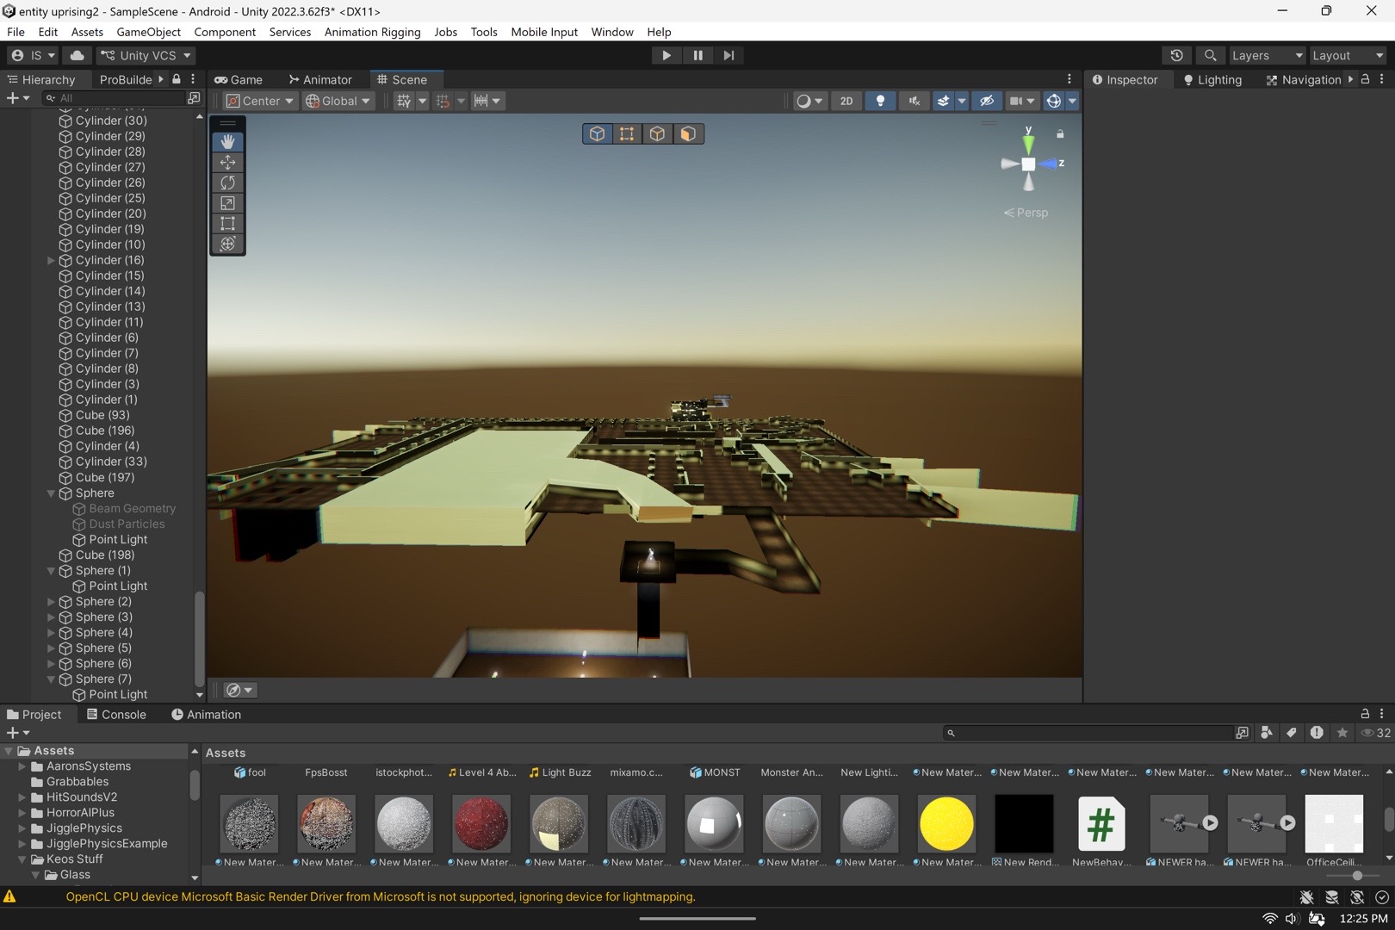The width and height of the screenshot is (1395, 930).
Task: Collapse Sphere (7) in Hierarchy
Action: tap(51, 679)
